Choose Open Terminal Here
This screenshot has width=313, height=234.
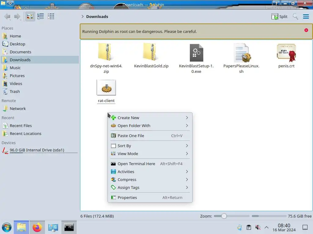click(150, 164)
